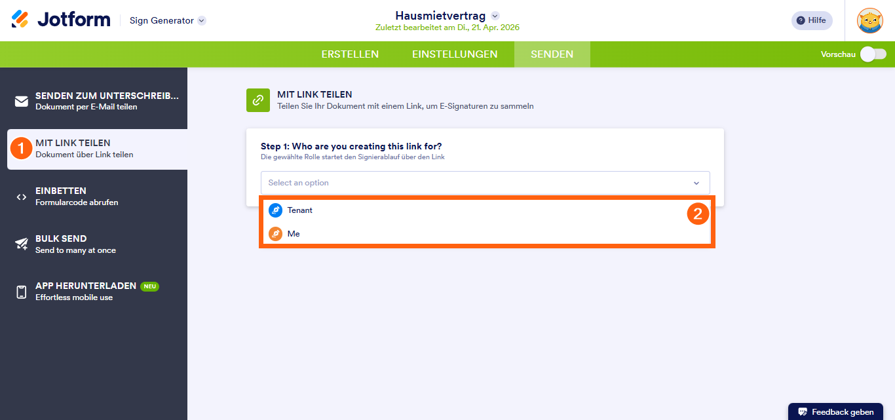Select Tenant from the role list
Image resolution: width=895 pixels, height=420 pixels.
(300, 210)
